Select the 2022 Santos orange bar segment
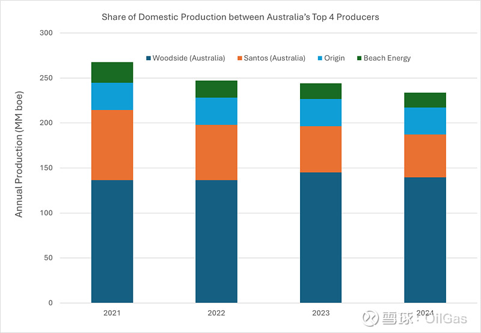Viewport: 481px width, 333px height. pyautogui.click(x=216, y=153)
